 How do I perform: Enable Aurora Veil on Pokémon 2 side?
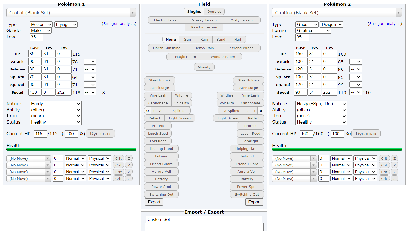coord(247,171)
